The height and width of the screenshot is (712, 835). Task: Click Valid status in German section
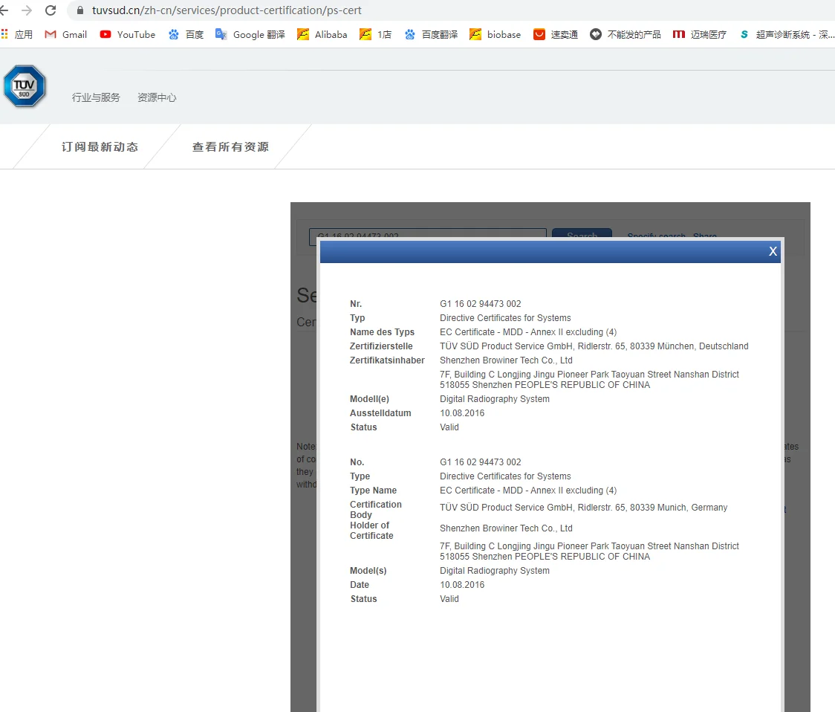449,427
